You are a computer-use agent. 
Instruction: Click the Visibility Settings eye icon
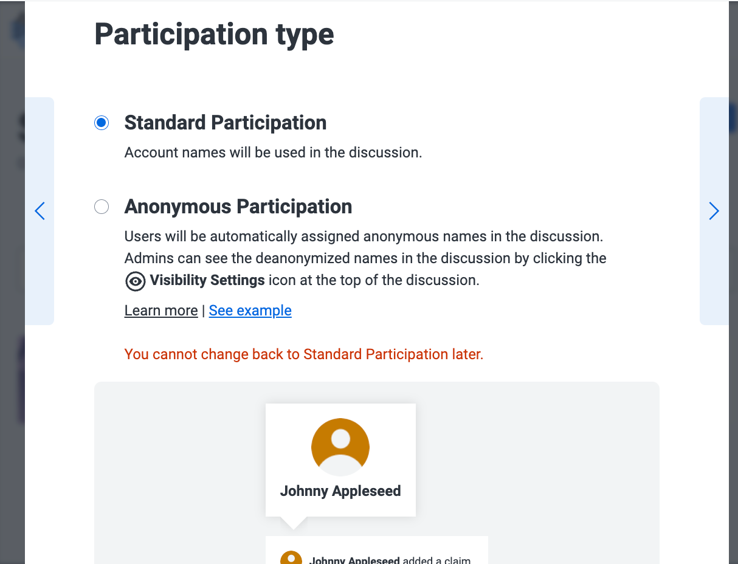[x=135, y=281]
